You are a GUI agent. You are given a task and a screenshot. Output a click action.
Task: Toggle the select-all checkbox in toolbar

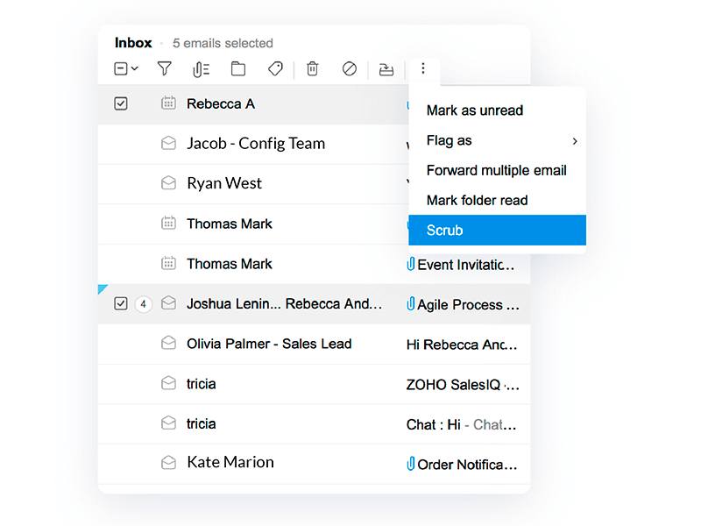[121, 68]
